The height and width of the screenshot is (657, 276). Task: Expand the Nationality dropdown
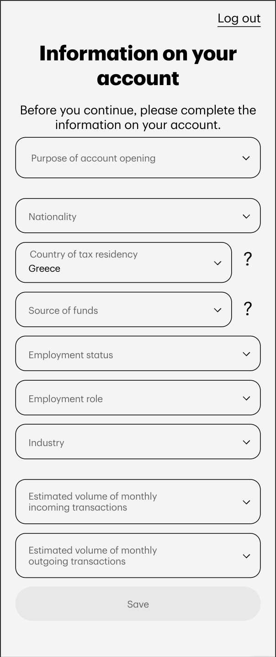(x=138, y=216)
